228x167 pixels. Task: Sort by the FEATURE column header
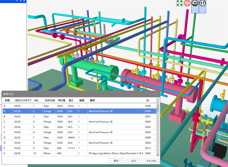pyautogui.click(x=50, y=101)
